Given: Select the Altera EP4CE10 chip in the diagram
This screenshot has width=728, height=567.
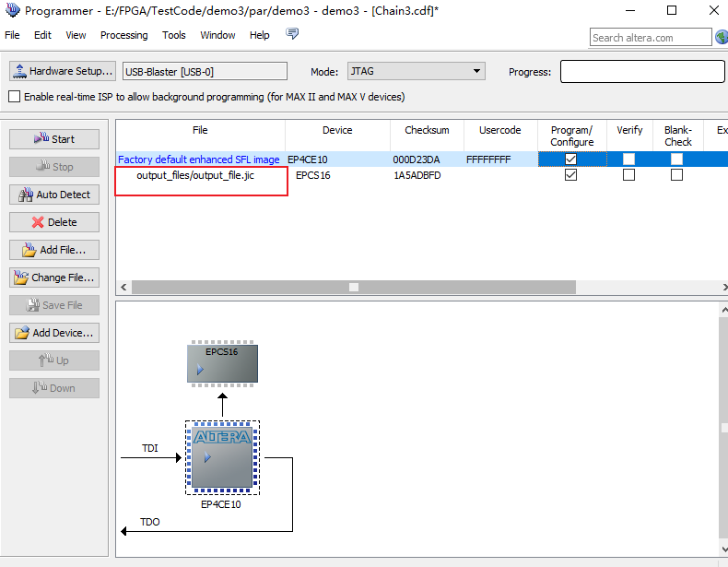Looking at the screenshot, I should (x=222, y=458).
